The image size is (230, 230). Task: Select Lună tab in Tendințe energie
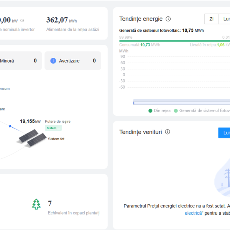point(225,19)
